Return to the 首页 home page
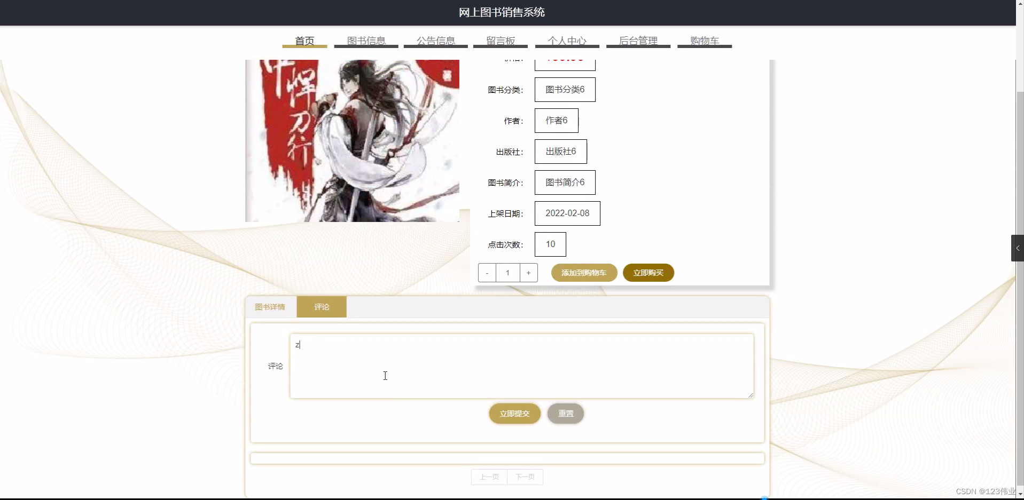The image size is (1024, 500). [304, 40]
